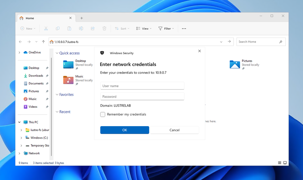
Task: Click the Cut scissors icon in toolbar
Action: click(46, 28)
